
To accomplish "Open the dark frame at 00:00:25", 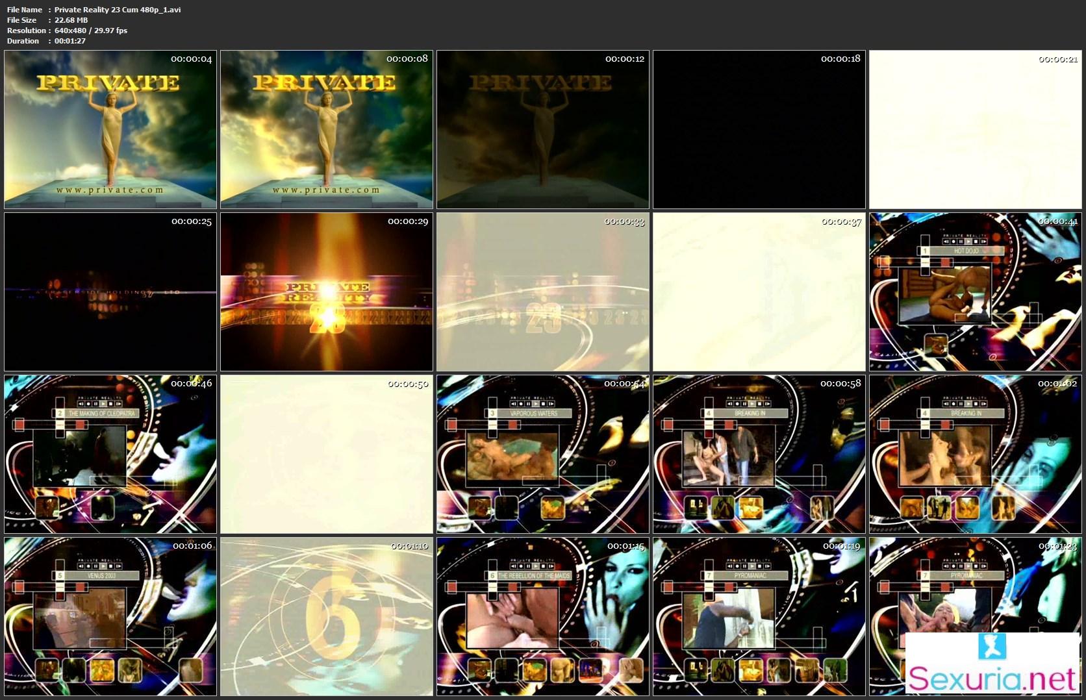I will [110, 292].
